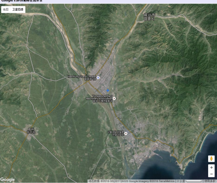The image size is (217, 183).
Task: Open the Google logo link
Action: coord(7,180)
